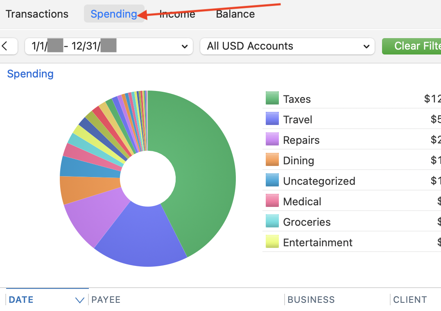441x311 pixels.
Task: Click the blue Spending heading link
Action: (30, 74)
